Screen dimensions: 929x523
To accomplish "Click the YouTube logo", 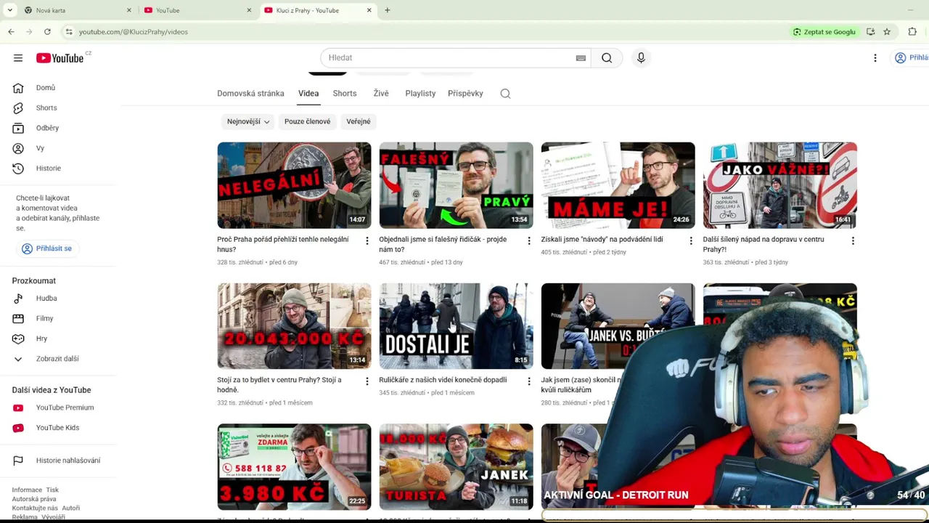I will coord(60,58).
